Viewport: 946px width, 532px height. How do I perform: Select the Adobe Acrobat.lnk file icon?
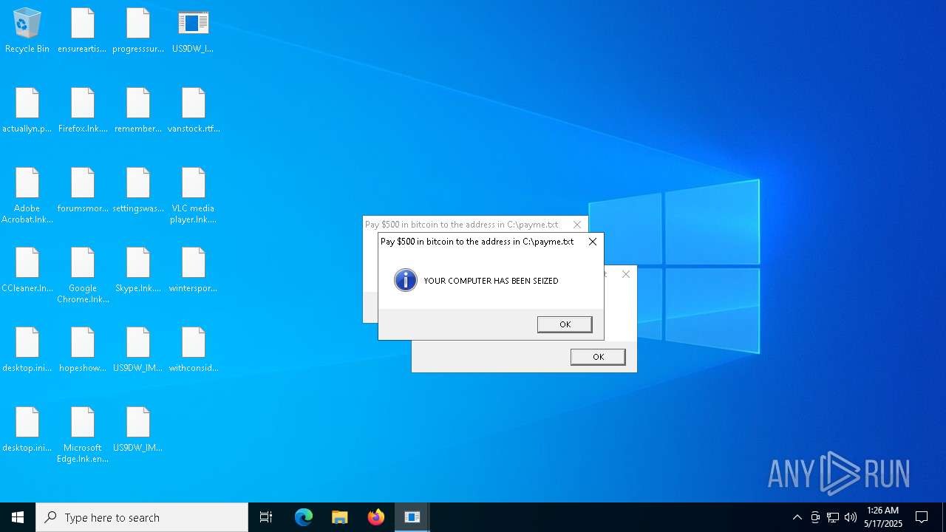pyautogui.click(x=27, y=195)
